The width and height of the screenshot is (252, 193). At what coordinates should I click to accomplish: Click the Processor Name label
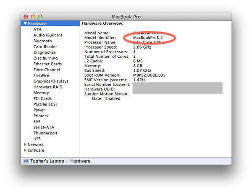[x=101, y=42]
